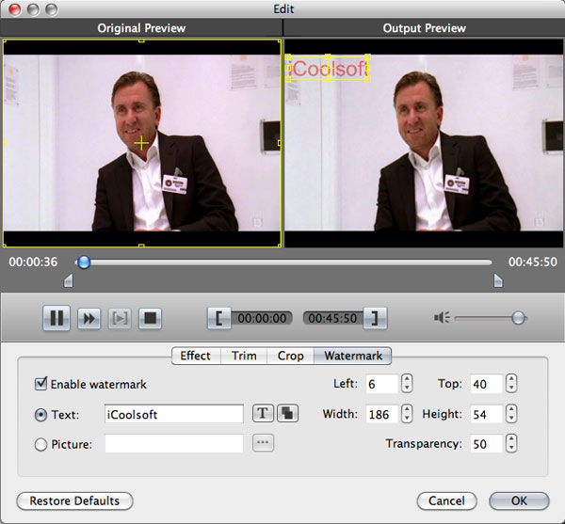Click the speaker volume icon

[442, 318]
